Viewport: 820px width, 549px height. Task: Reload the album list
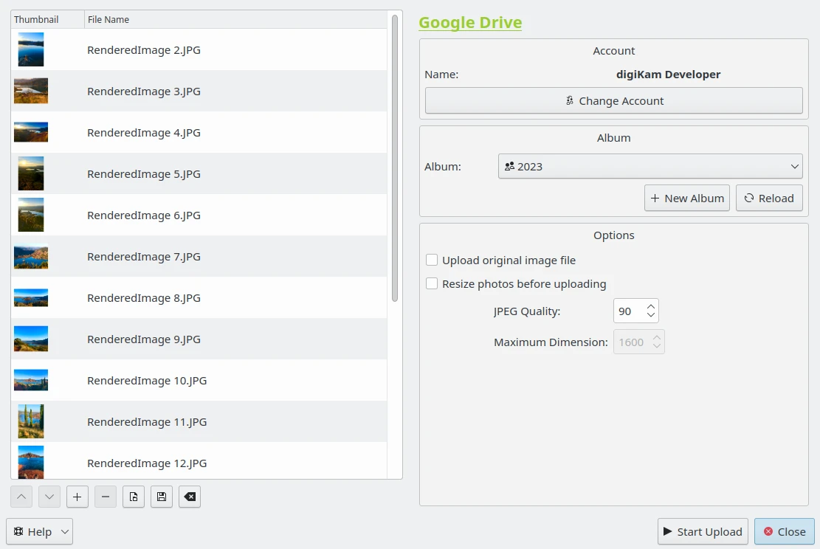(768, 198)
